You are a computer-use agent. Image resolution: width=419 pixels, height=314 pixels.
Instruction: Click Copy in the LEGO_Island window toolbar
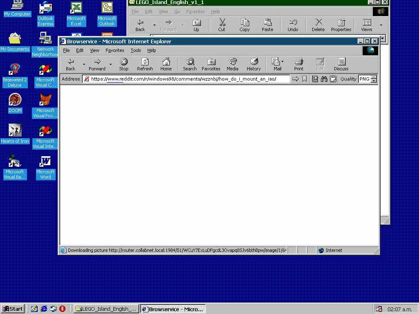click(245, 25)
